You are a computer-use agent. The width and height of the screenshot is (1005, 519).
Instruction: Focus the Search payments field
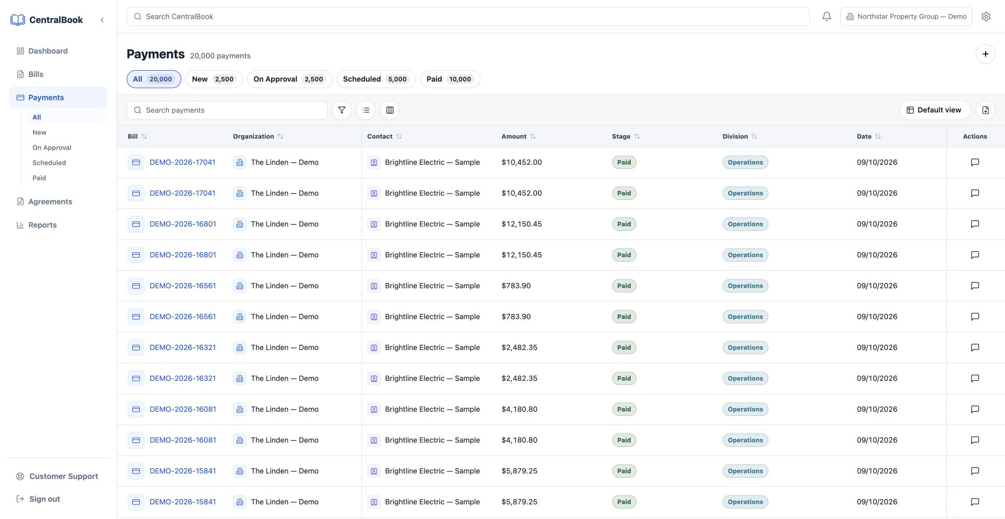point(227,110)
